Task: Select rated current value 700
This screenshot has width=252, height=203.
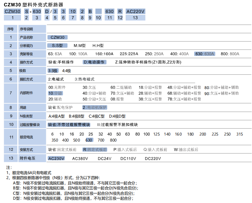Action: (x=101, y=140)
